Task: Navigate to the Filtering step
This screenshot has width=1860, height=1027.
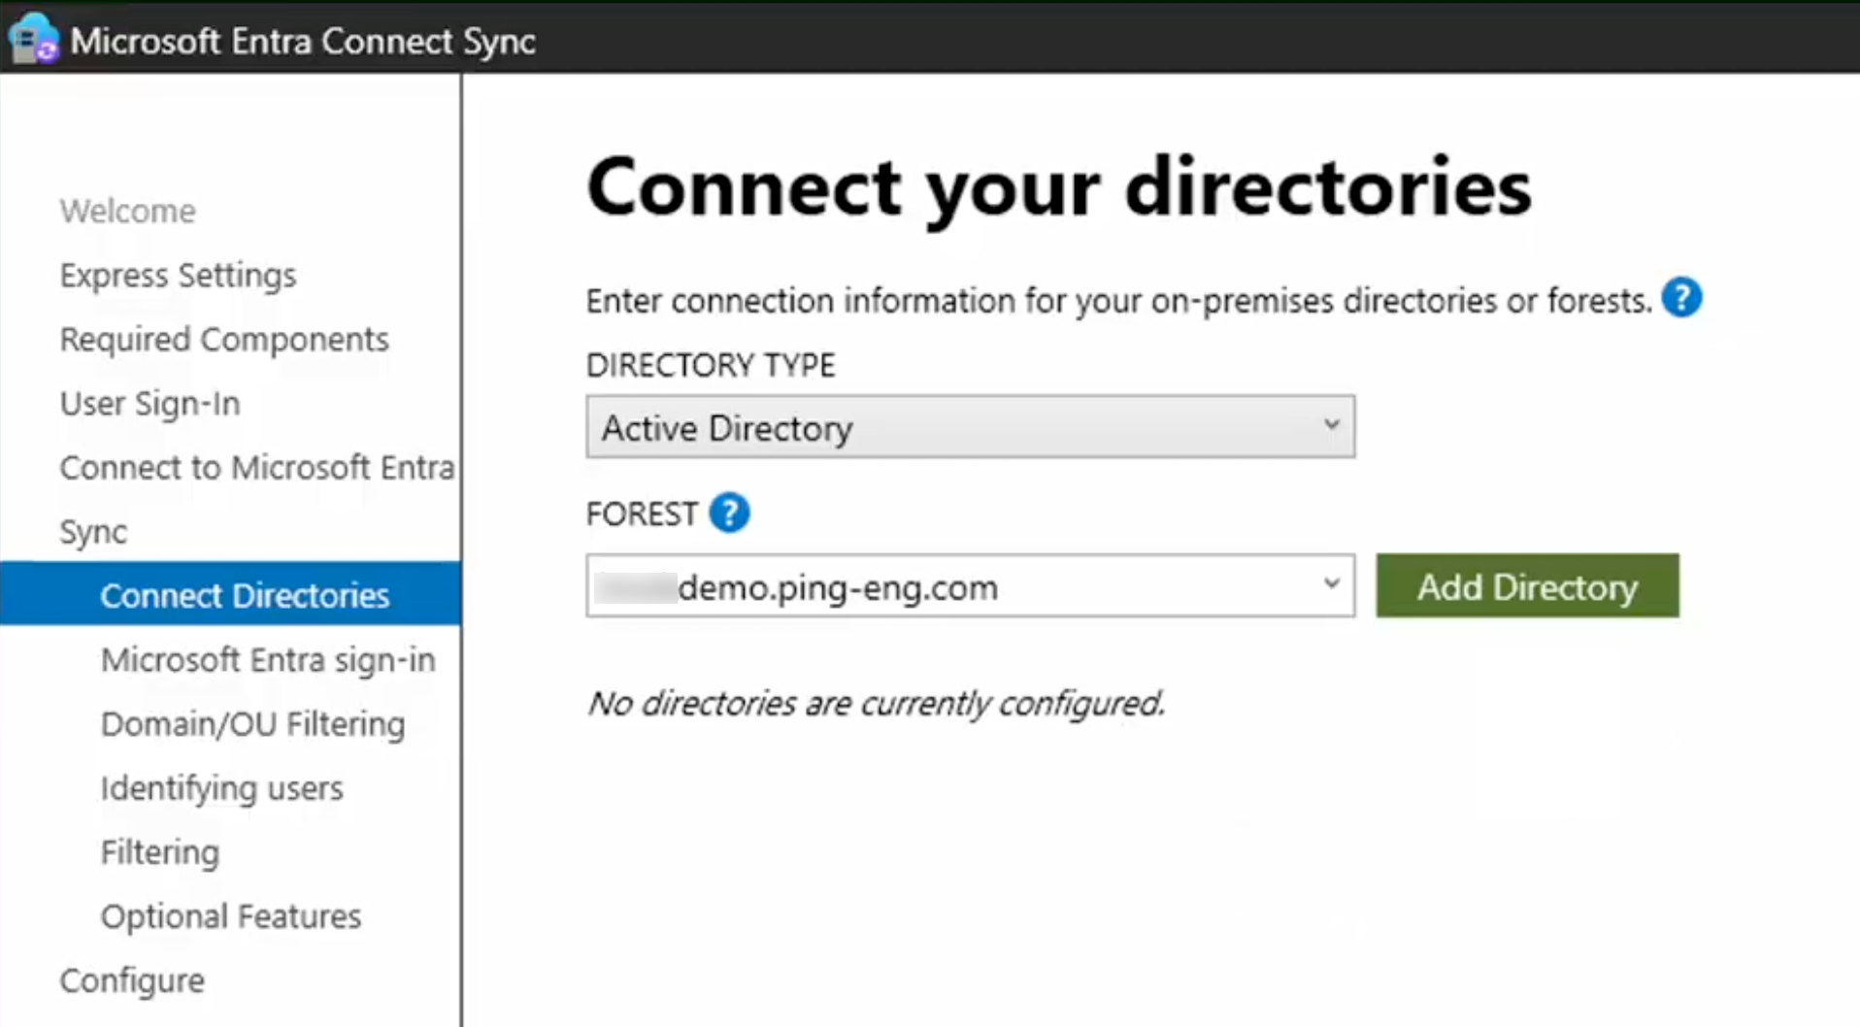Action: 159,851
